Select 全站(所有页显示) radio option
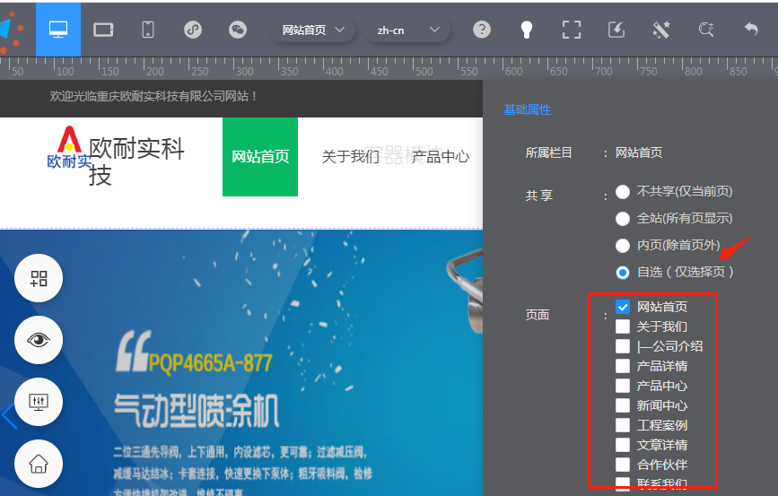Image resolution: width=778 pixels, height=496 pixels. coord(623,219)
